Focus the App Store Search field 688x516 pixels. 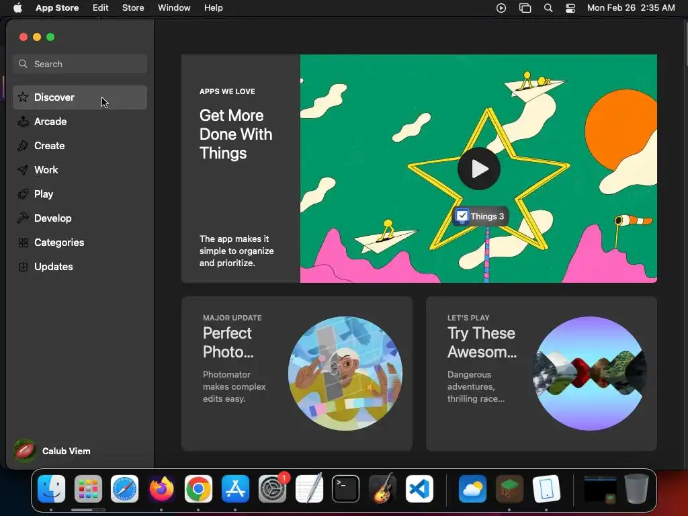80,64
